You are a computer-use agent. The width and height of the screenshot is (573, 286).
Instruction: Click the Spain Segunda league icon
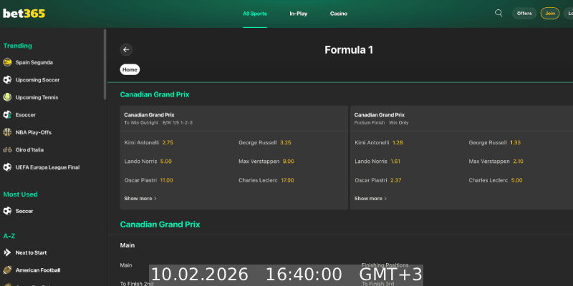(x=7, y=62)
